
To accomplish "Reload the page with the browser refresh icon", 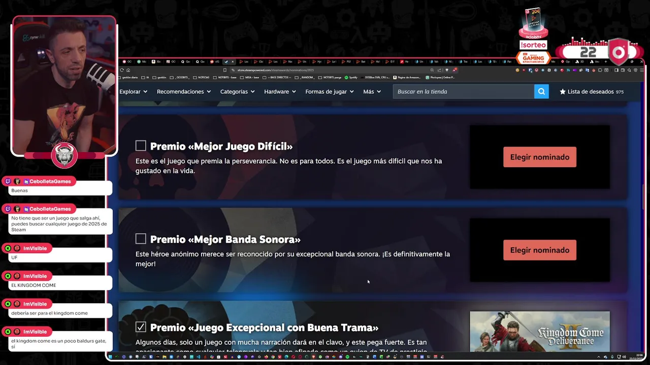I will (122, 70).
